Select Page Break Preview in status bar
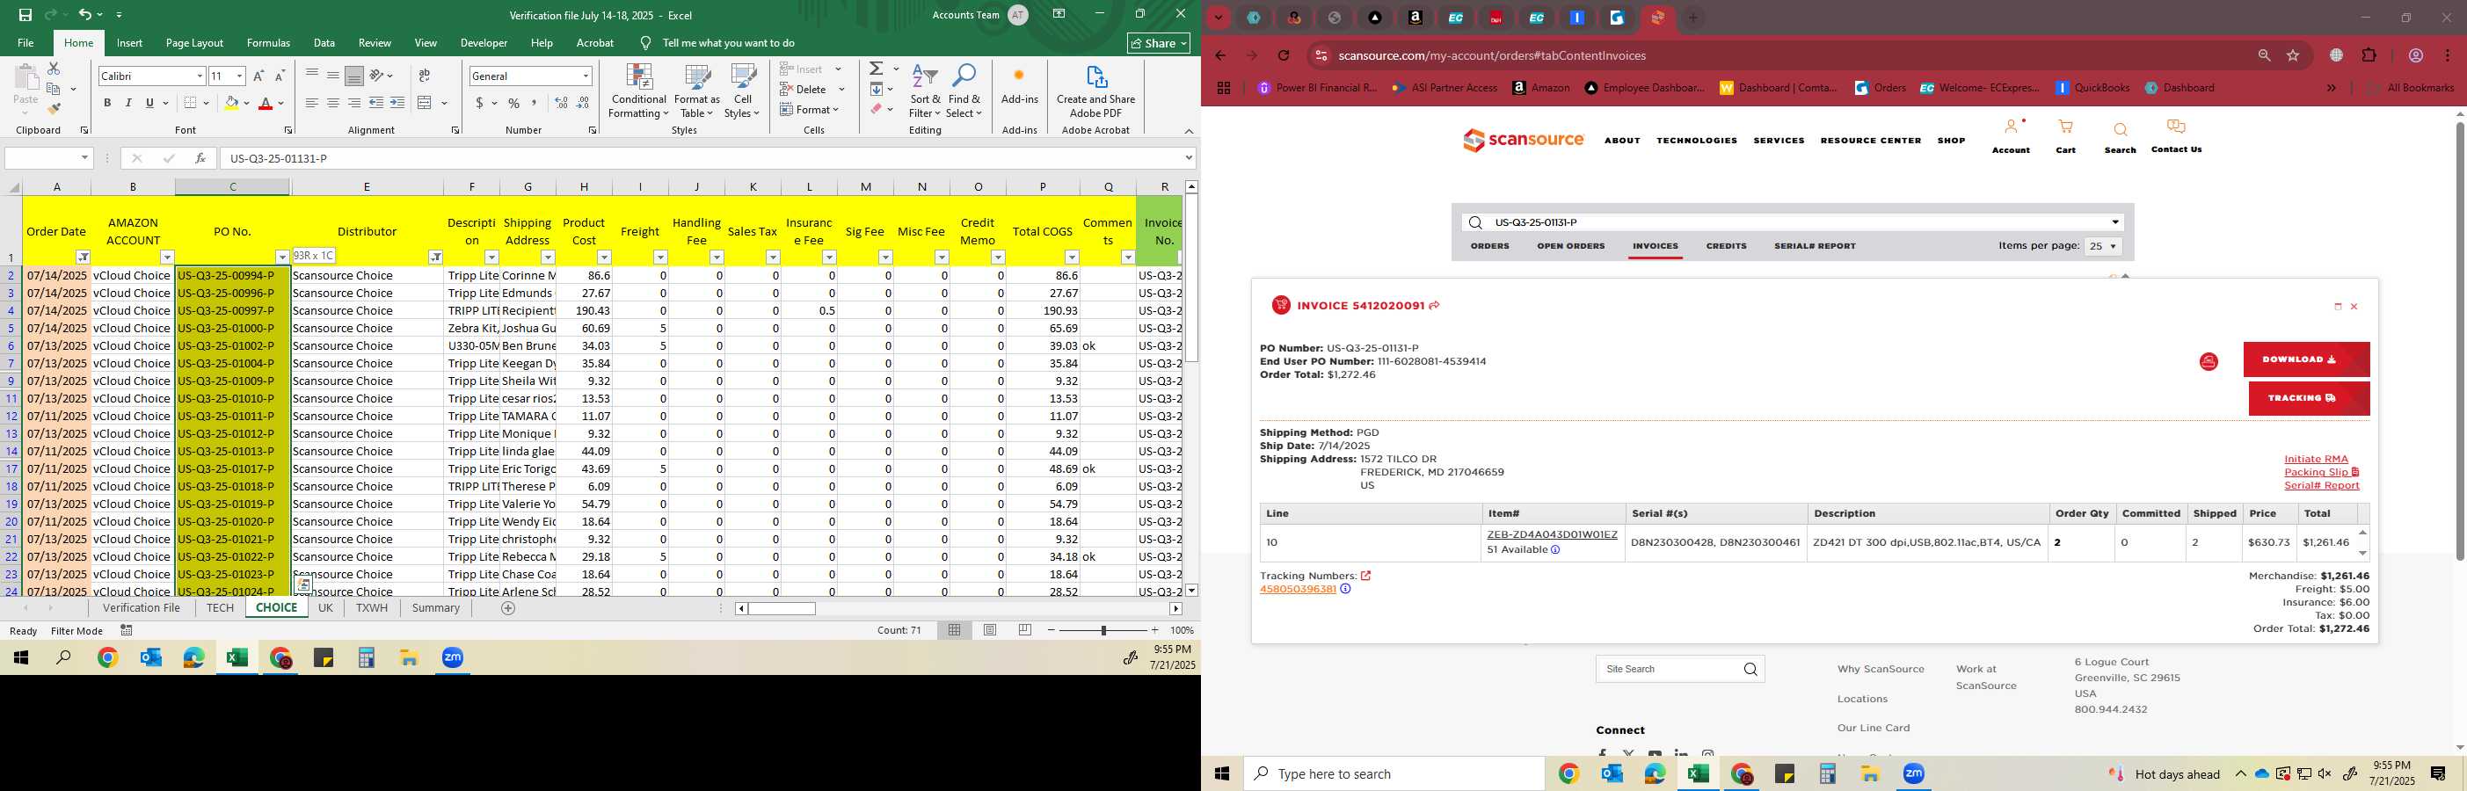Image resolution: width=2467 pixels, height=791 pixels. point(1026,630)
